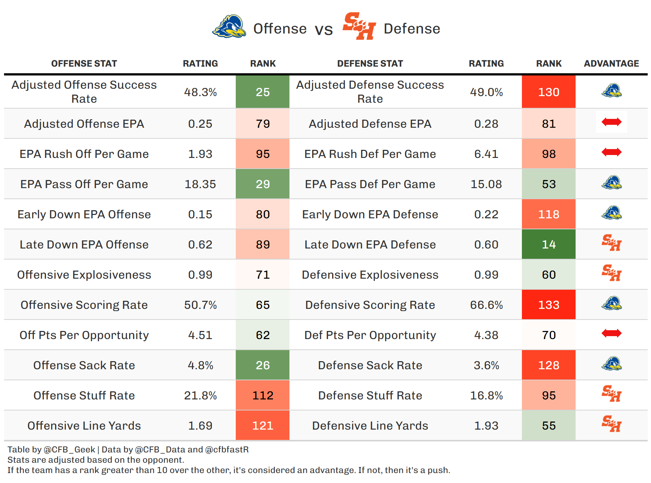Screen dimensions: 651x483
Task: Click the dark green rank 14 cell
Action: pos(549,244)
